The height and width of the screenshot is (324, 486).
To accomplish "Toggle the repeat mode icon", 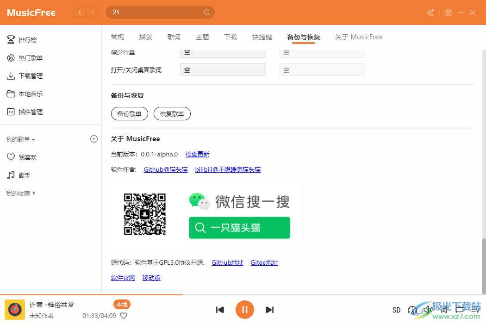I will pos(460,310).
